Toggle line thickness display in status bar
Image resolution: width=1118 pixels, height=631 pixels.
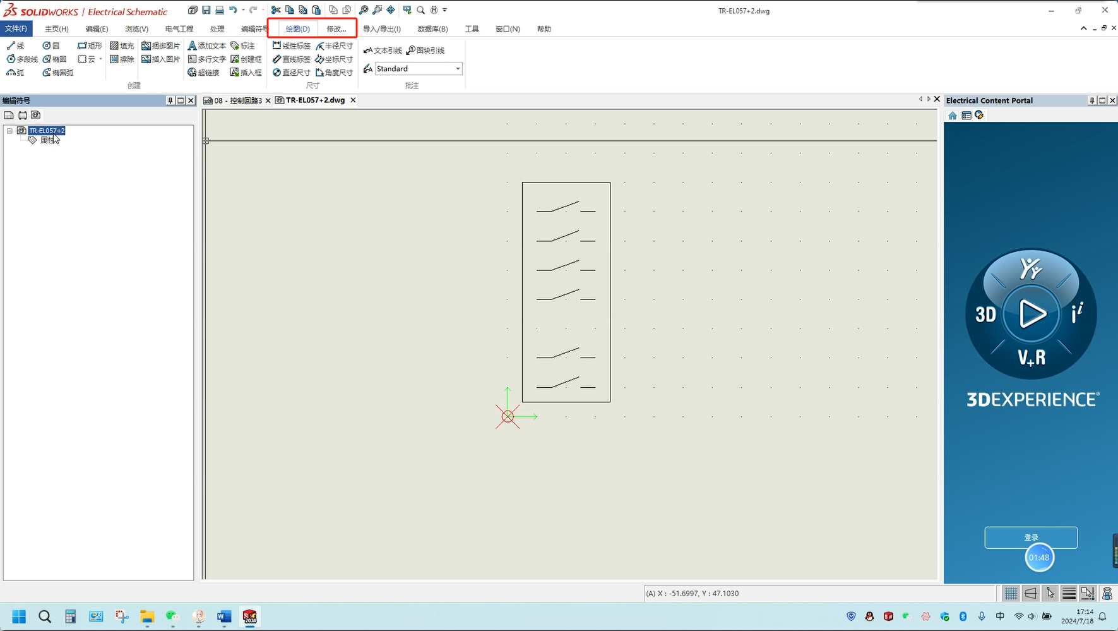click(1069, 593)
